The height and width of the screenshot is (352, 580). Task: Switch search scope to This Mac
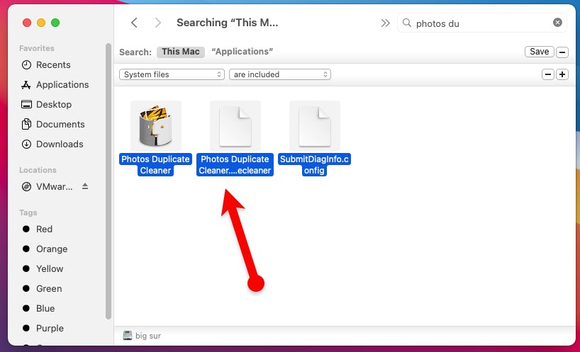(x=181, y=52)
